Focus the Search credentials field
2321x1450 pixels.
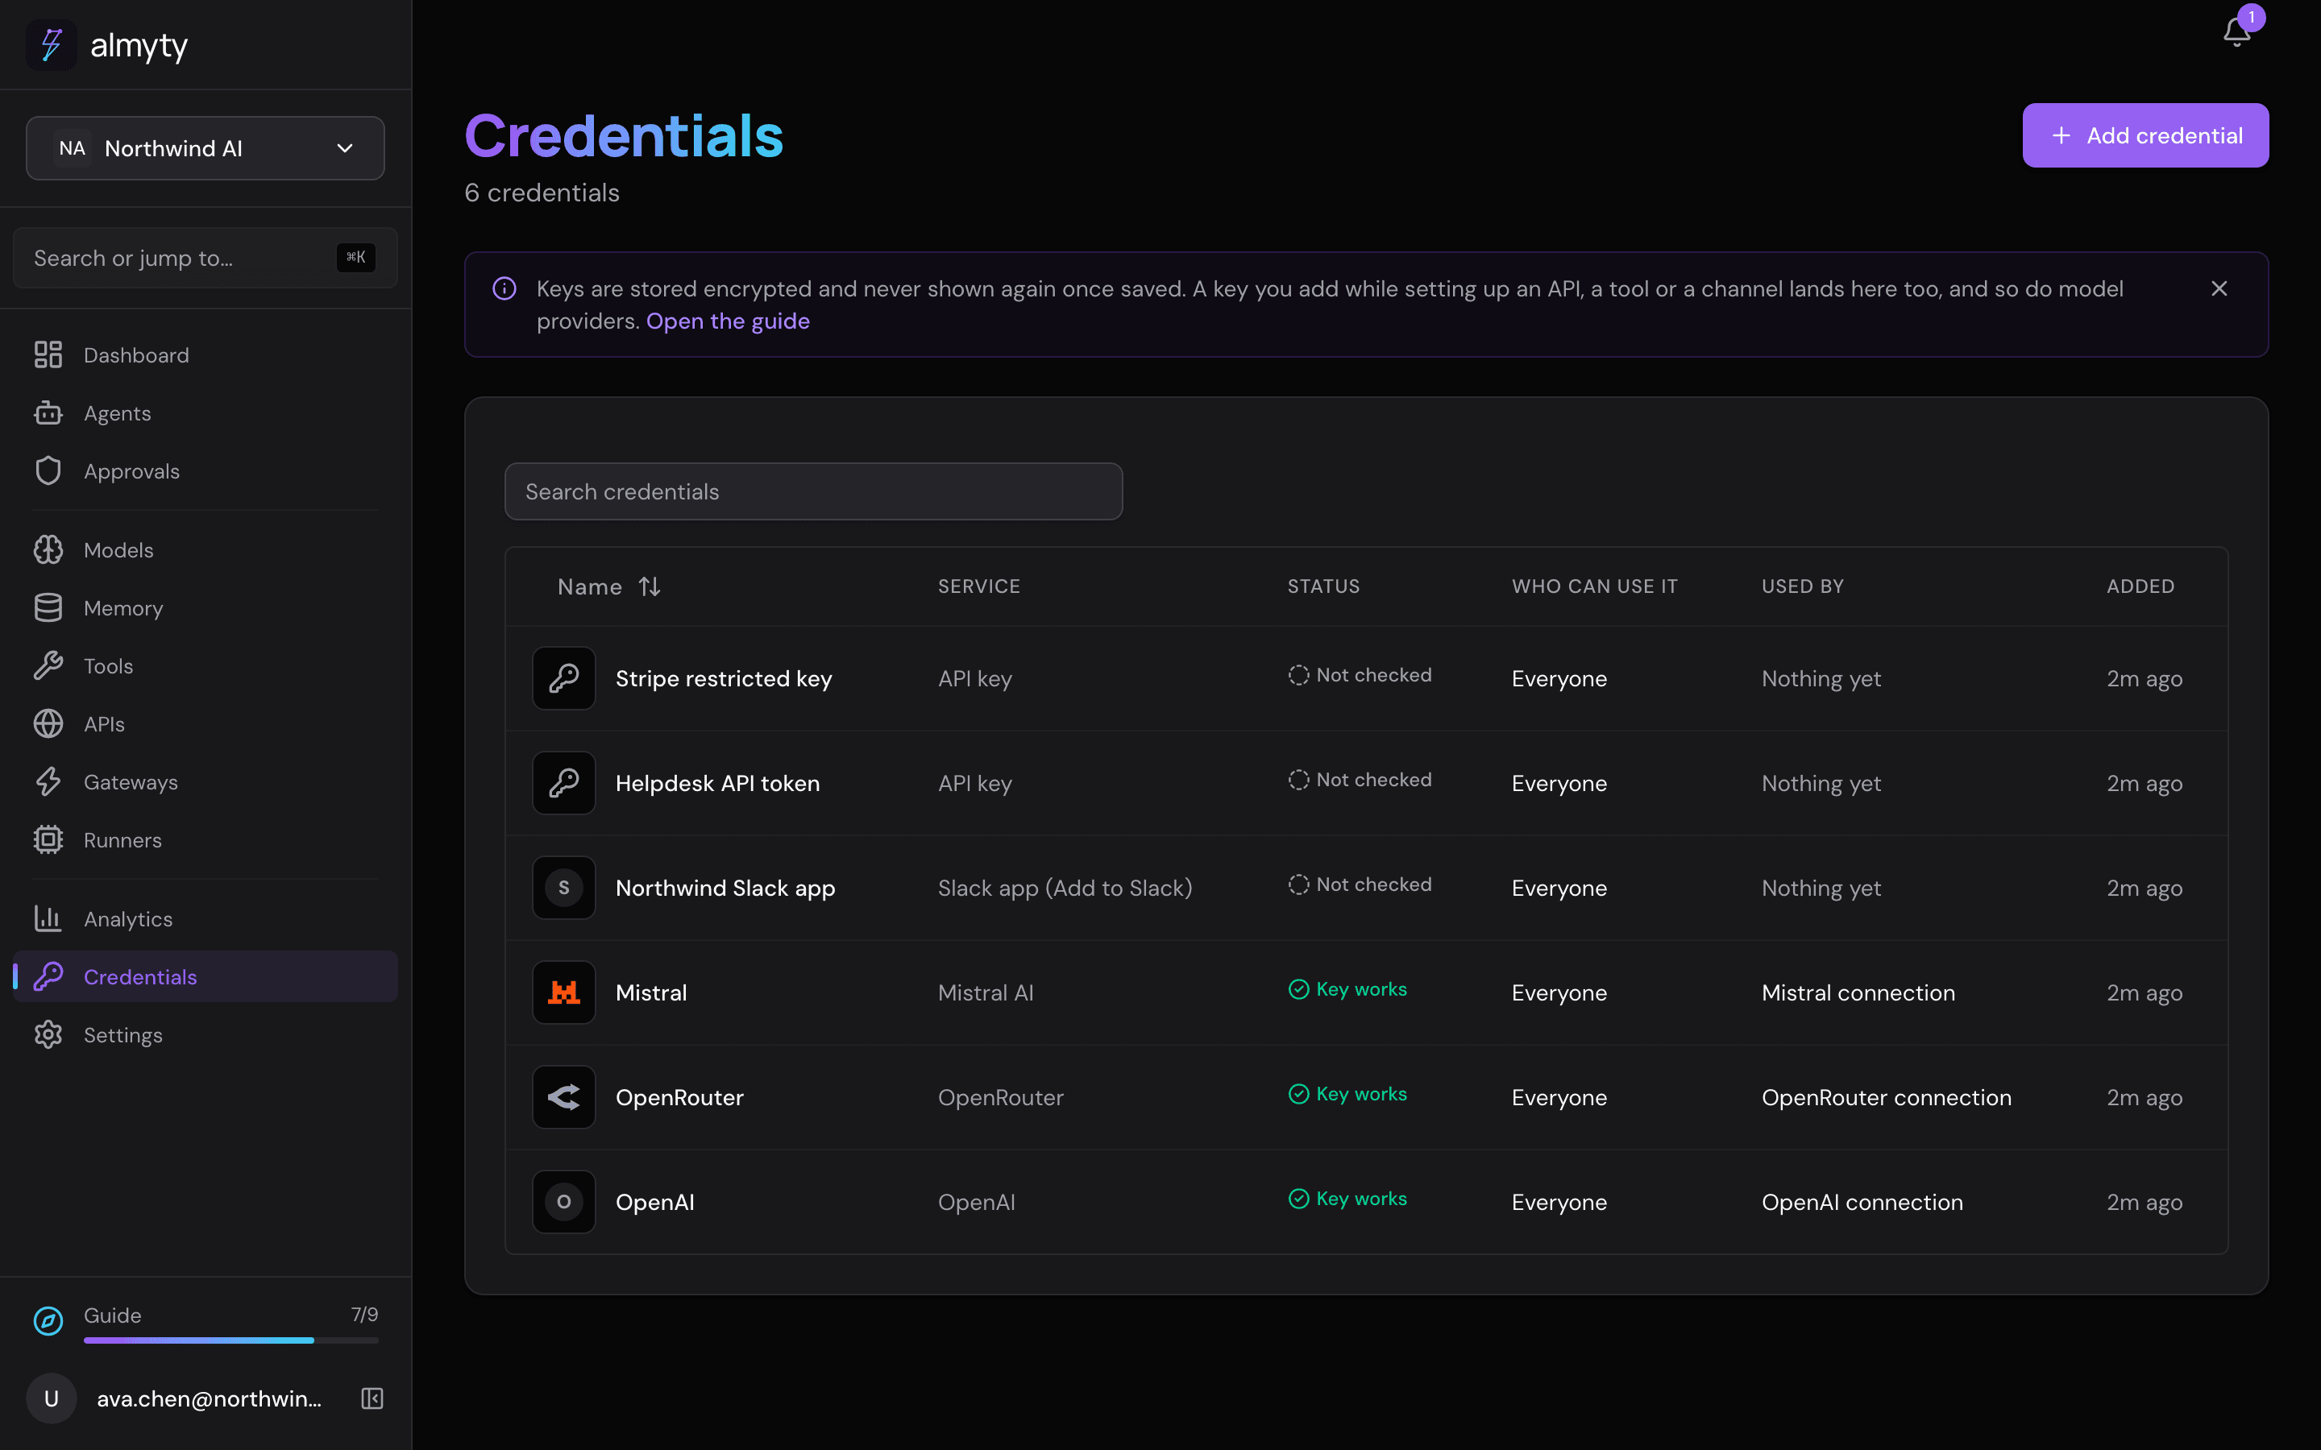pos(813,491)
